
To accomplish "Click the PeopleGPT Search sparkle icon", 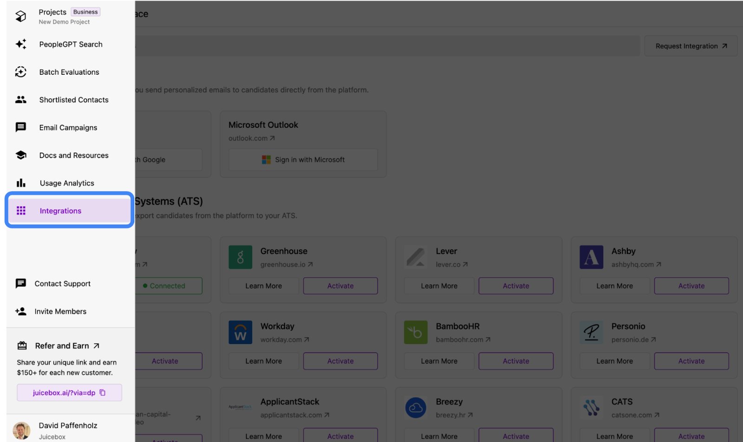I will click(21, 44).
